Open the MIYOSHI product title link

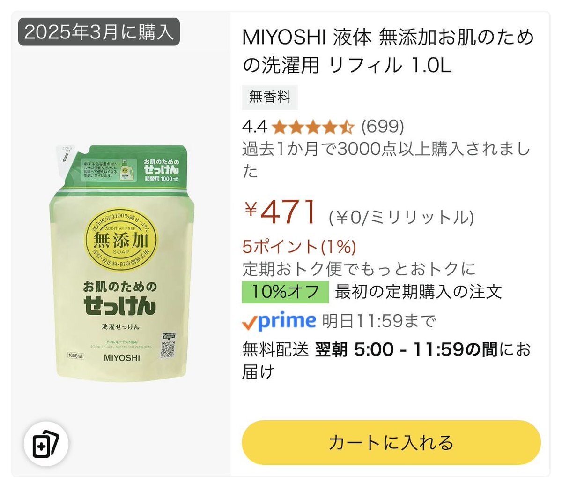click(x=388, y=51)
